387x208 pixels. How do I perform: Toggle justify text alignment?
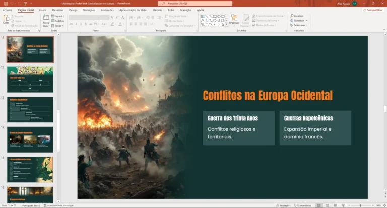tap(145, 24)
